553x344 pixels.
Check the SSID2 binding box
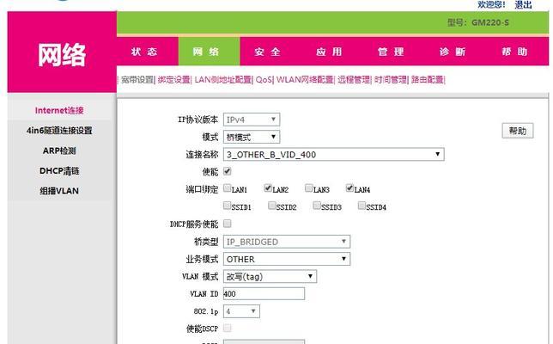(272, 206)
